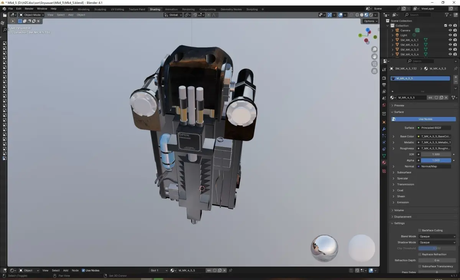Viewport: 460px width, 280px height.
Task: Click the zoom magnifier gizmo in viewport
Action: pos(375,49)
